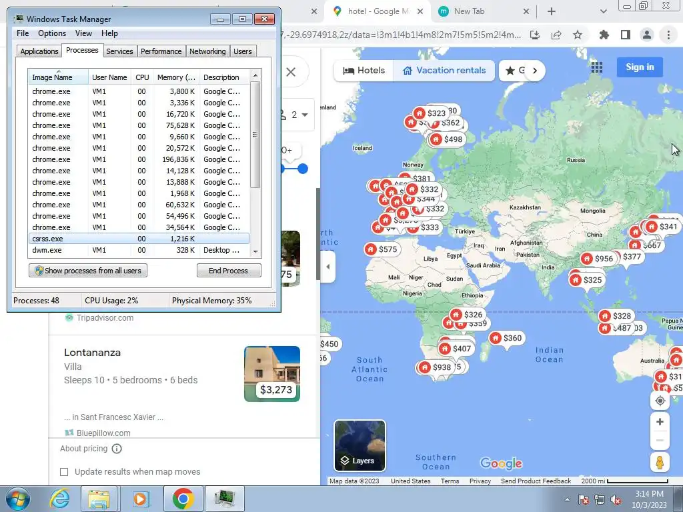Screen dimensions: 683x512
Task: Click the Chrome extensions puzzle icon
Action: point(604,35)
